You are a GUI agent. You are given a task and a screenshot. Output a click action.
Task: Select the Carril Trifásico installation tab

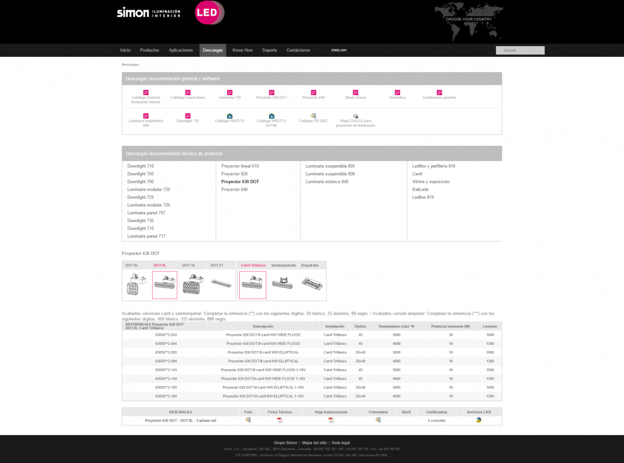[253, 265]
